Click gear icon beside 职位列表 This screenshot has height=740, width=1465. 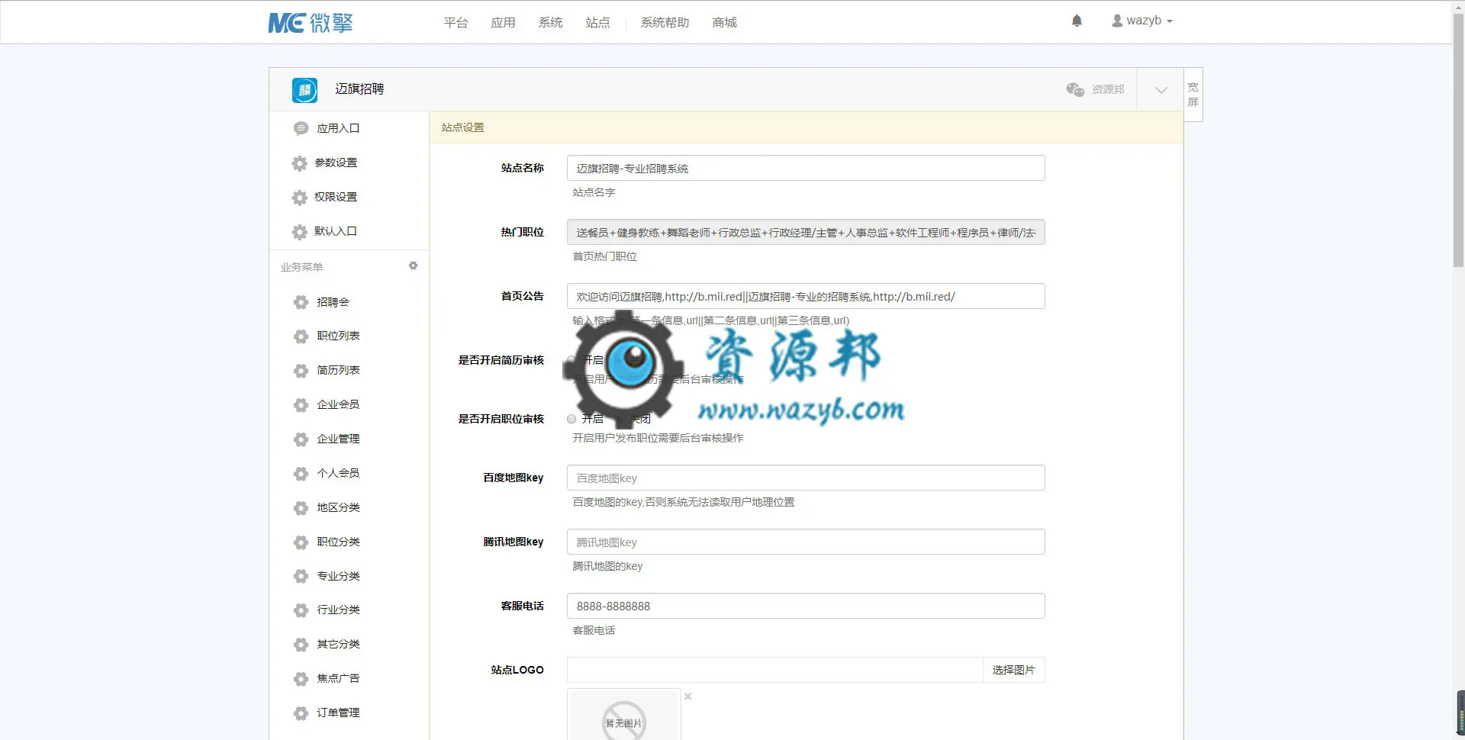(301, 336)
